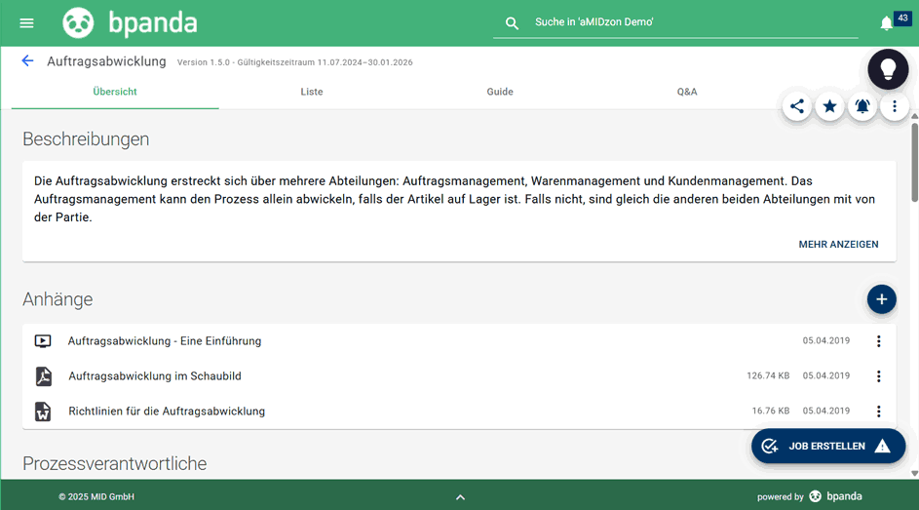Open the Q&A tab
This screenshot has width=919, height=510.
687,92
